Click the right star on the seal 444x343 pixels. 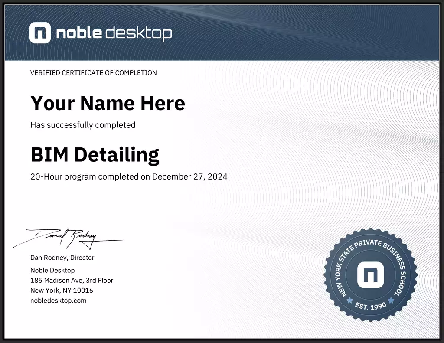coord(391,300)
